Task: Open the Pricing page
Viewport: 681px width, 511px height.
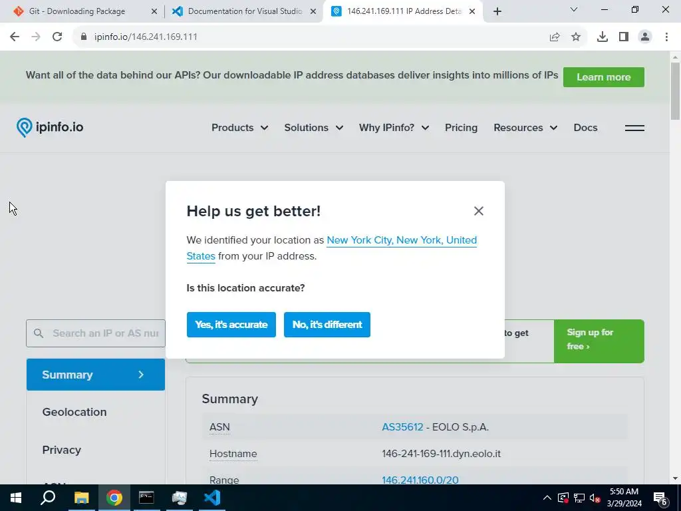Action: 462,128
